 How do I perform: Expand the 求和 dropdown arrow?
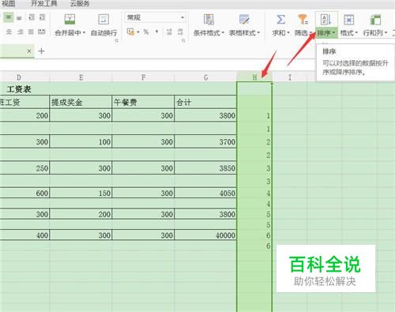click(288, 32)
